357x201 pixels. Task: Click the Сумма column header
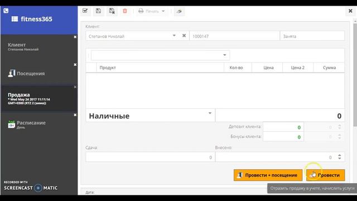click(329, 68)
